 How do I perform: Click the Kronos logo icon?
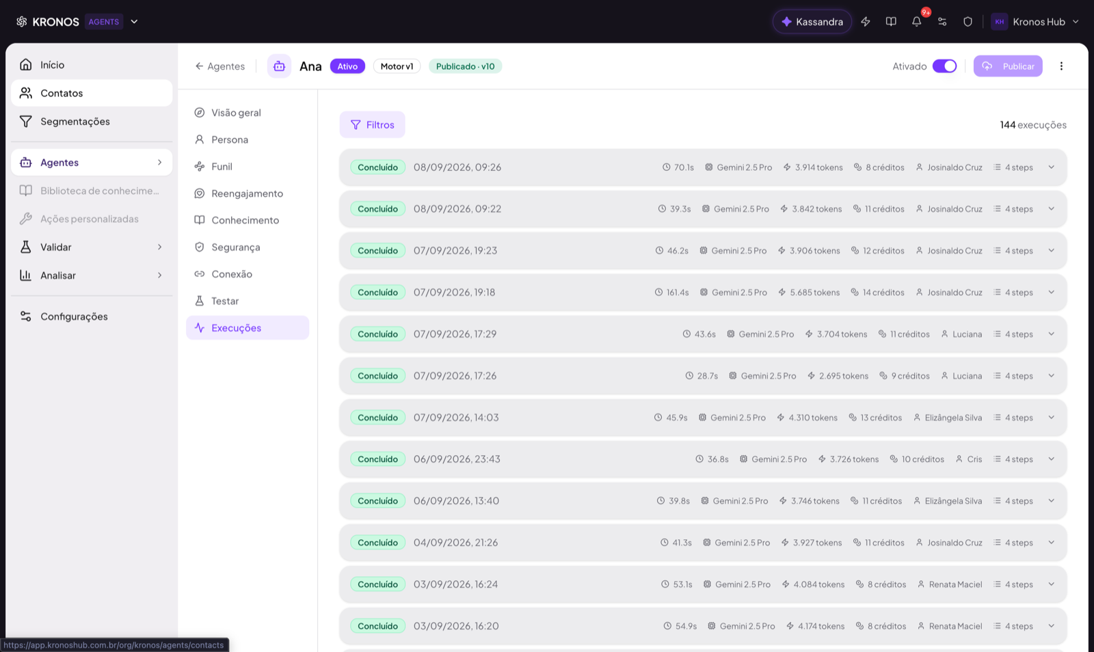click(22, 22)
